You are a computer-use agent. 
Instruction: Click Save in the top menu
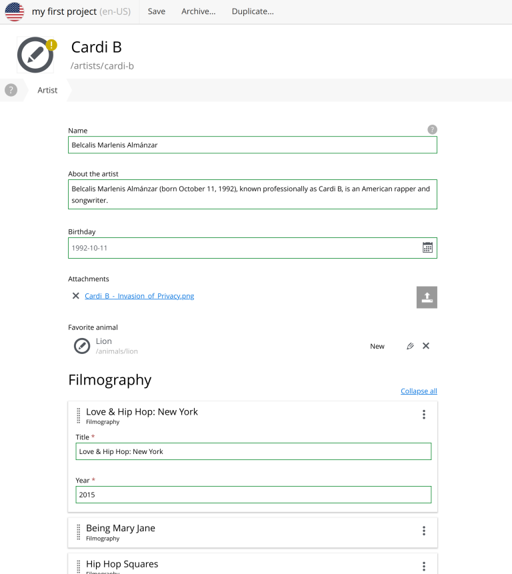pyautogui.click(x=157, y=11)
